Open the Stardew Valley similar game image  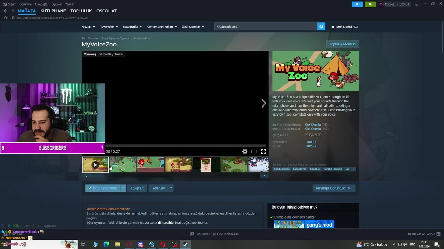[x=289, y=224]
